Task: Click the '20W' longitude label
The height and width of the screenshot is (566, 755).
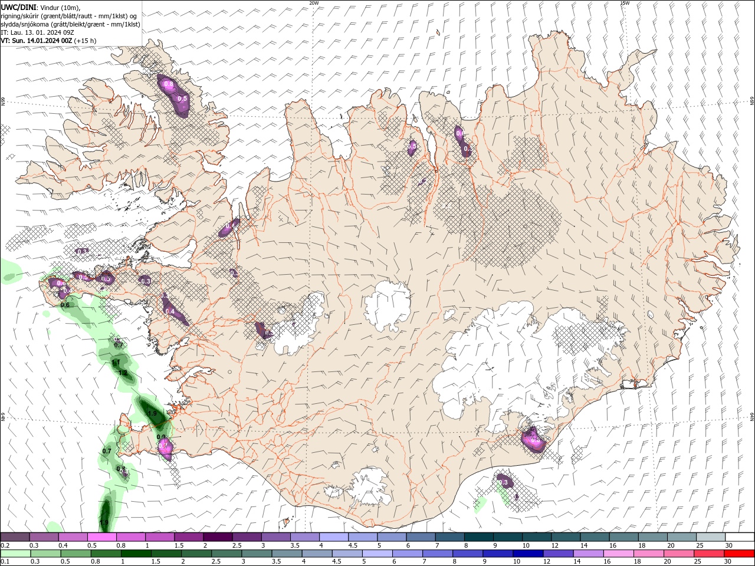Action: coord(314,3)
